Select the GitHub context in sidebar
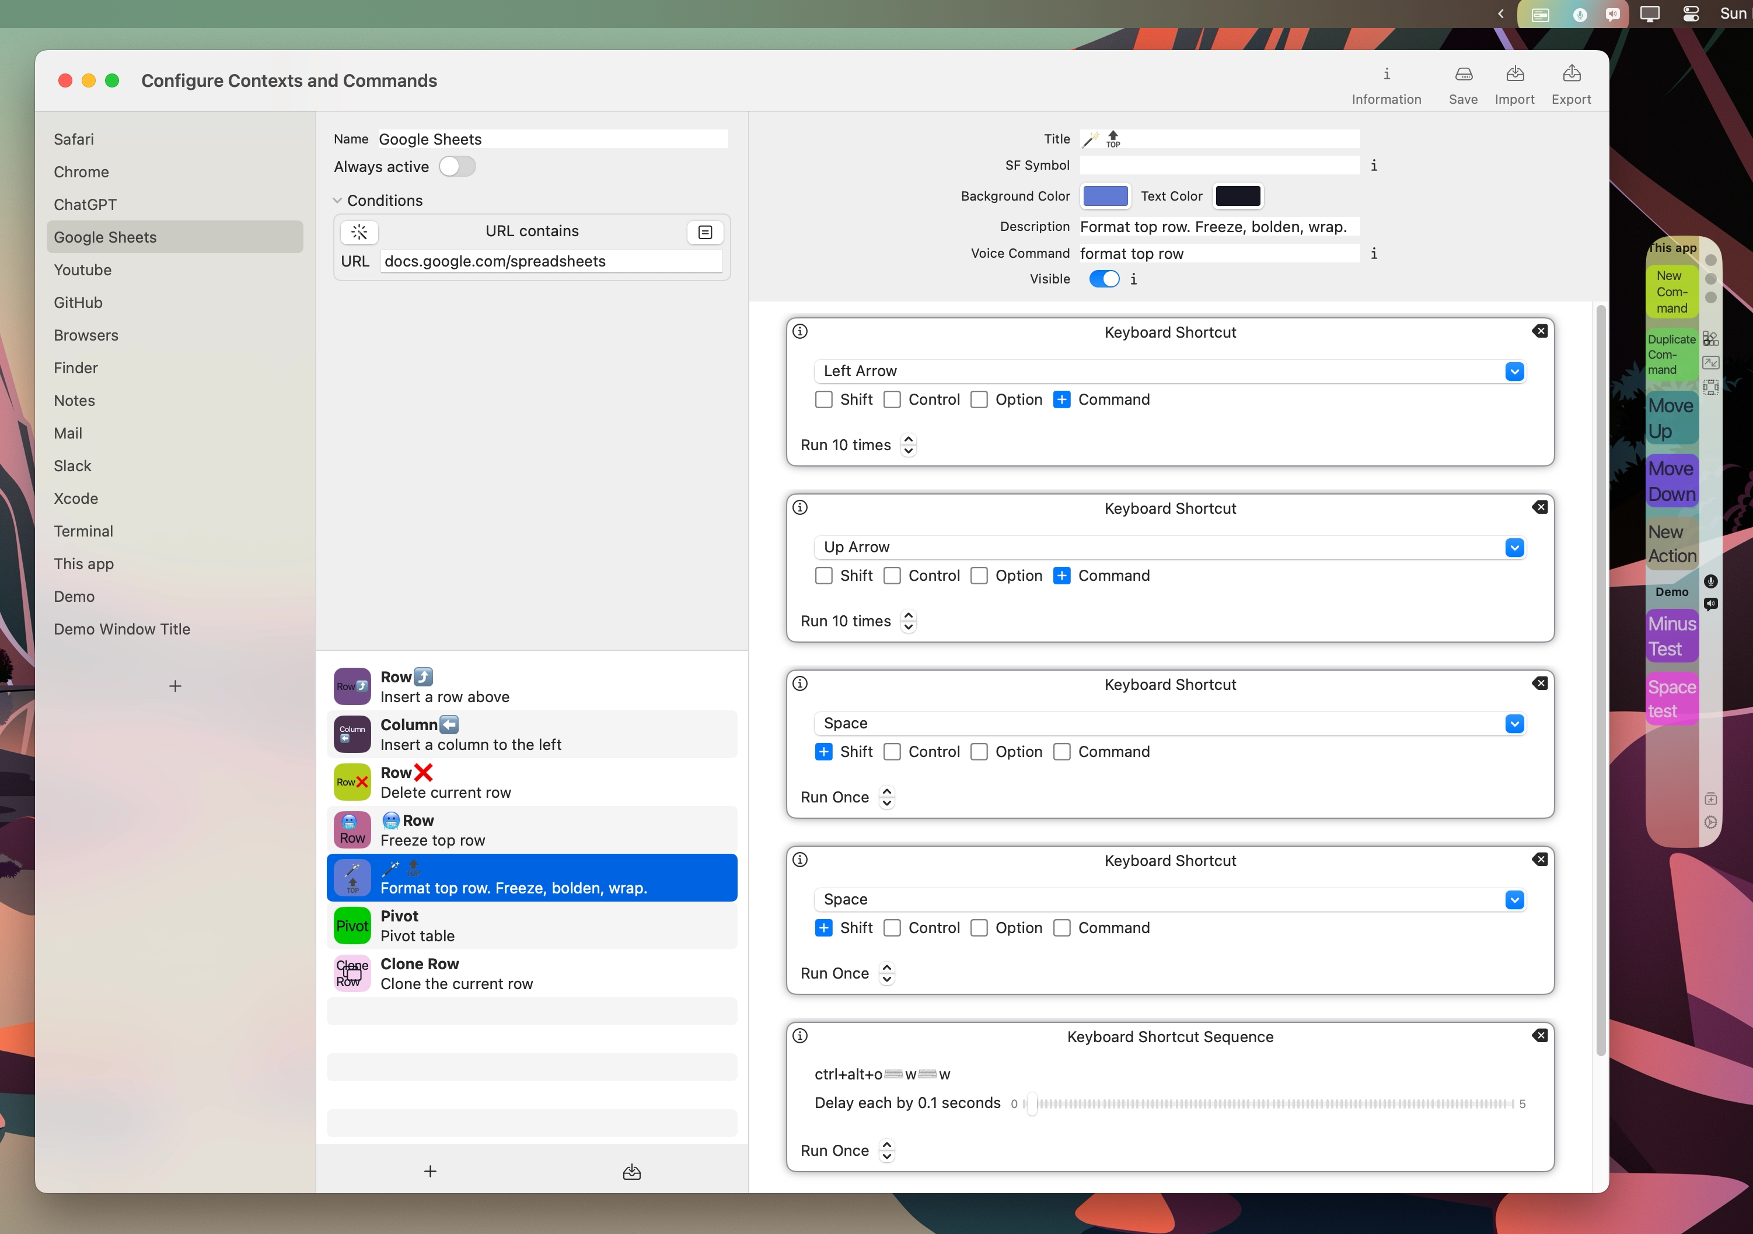Image resolution: width=1753 pixels, height=1234 pixels. click(x=78, y=303)
